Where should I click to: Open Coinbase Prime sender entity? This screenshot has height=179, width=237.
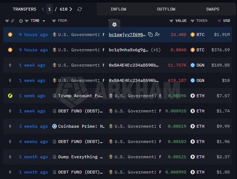[x=81, y=126]
